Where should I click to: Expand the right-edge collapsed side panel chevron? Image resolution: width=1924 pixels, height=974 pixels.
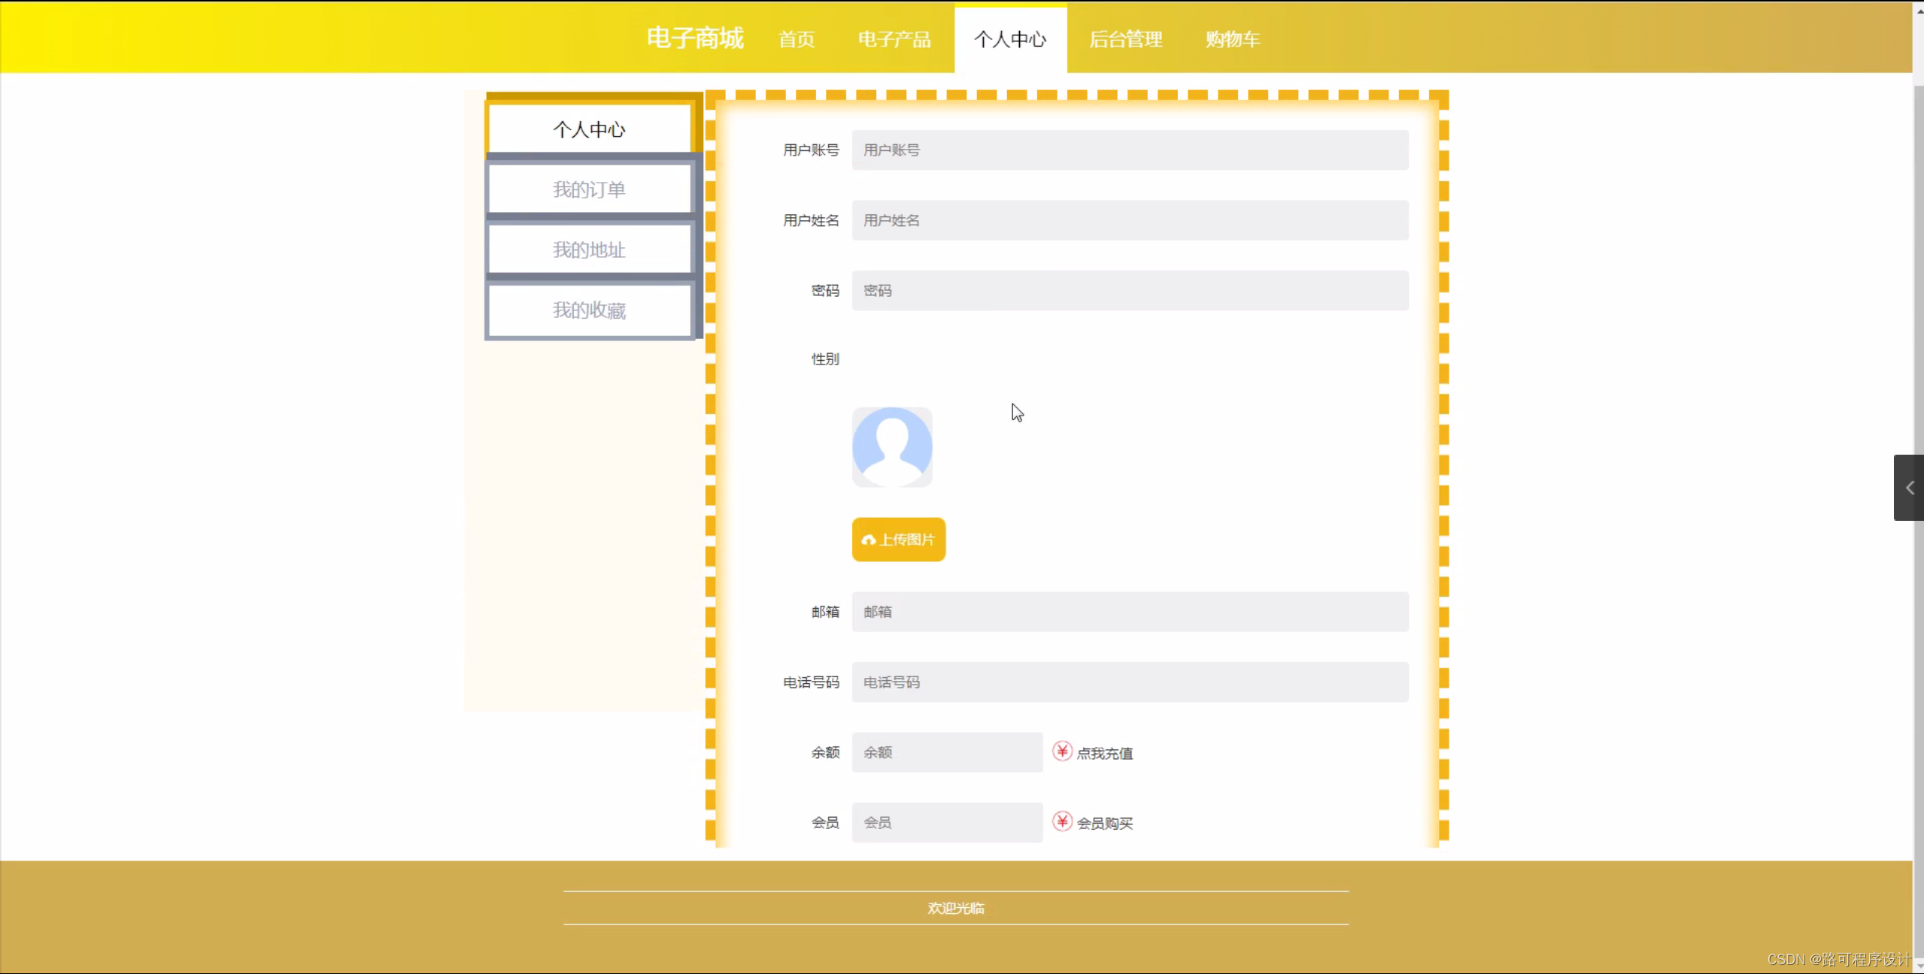pos(1908,487)
